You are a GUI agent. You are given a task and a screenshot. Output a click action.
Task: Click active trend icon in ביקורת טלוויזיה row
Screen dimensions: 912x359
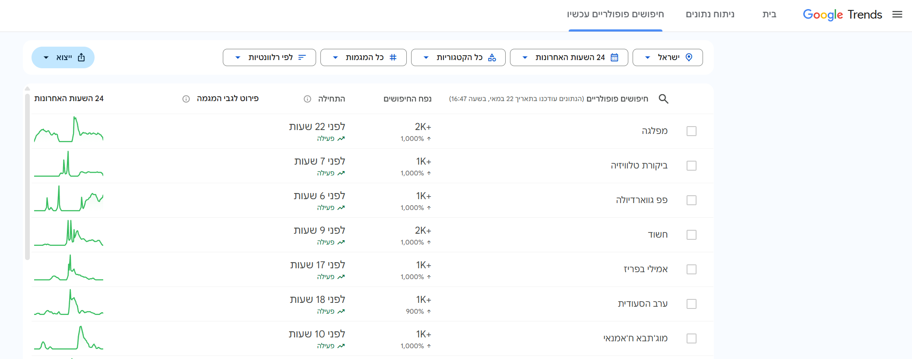tap(341, 173)
